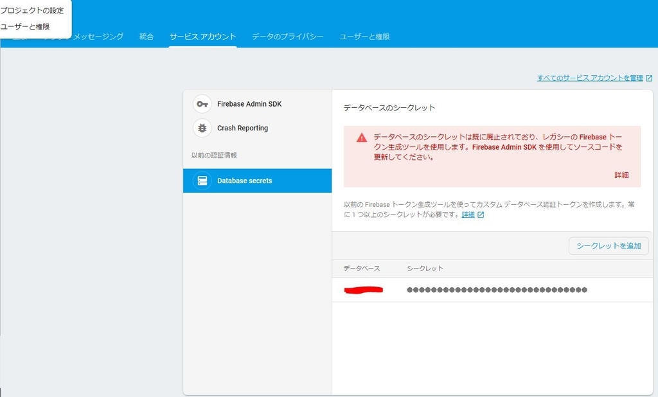Viewport: 658px width, 397px height.
Task: Click 詳細 in the red warning box
Action: click(x=621, y=175)
